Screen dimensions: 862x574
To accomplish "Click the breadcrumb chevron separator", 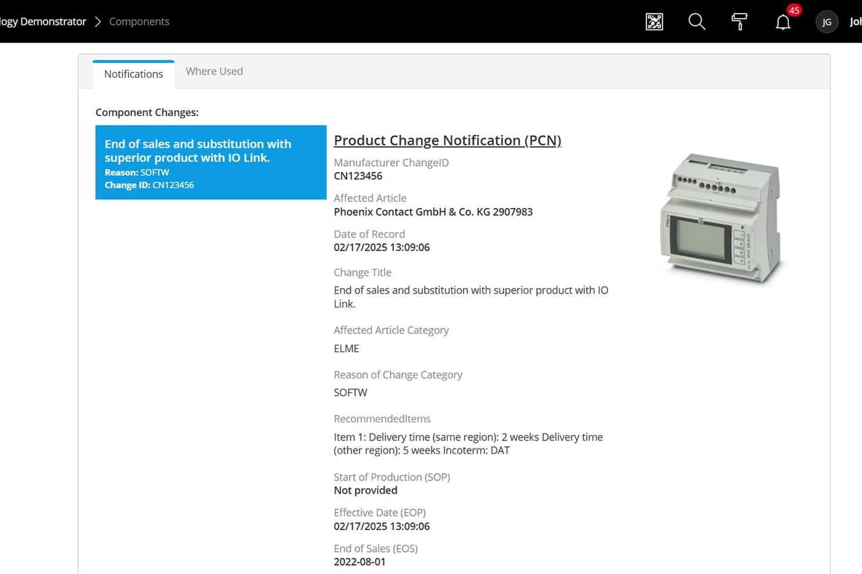I will [98, 21].
